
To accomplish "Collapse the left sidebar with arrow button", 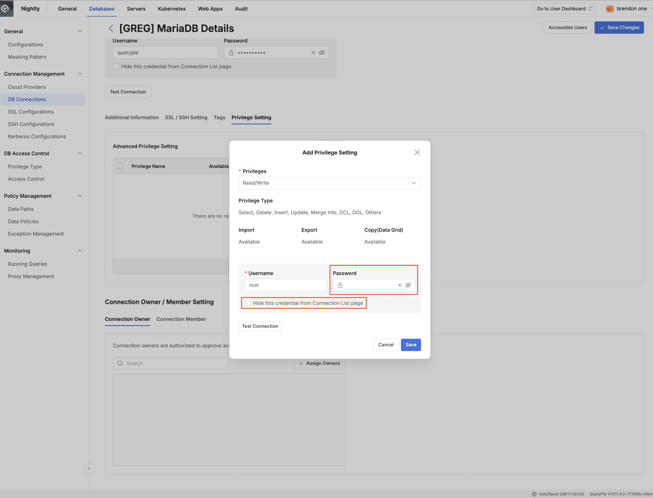I will point(89,468).
